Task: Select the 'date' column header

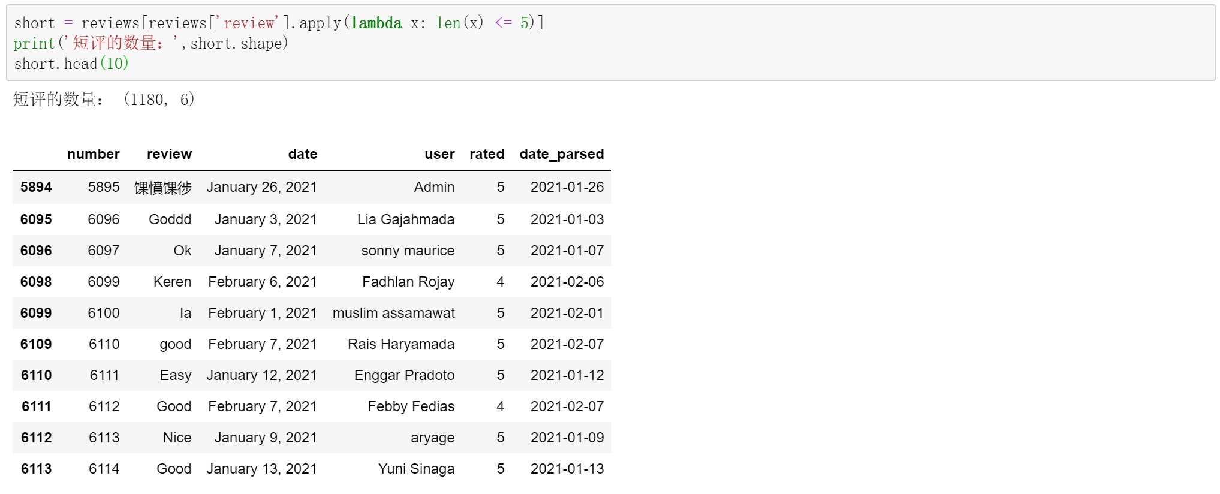Action: click(302, 154)
